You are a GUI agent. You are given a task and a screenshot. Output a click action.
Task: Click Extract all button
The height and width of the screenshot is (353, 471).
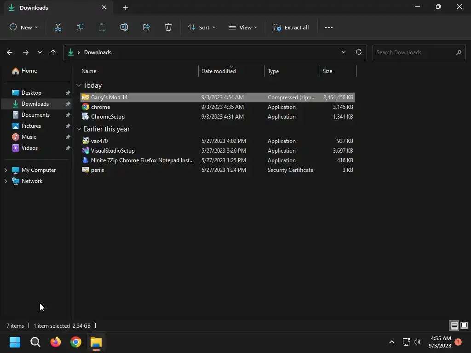291,27
